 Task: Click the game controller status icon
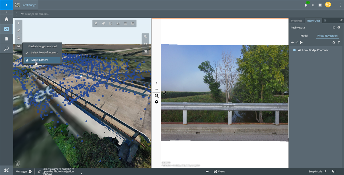(207, 171)
